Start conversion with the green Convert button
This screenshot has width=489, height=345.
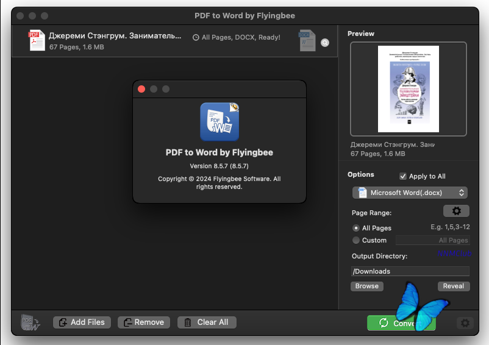coord(401,323)
